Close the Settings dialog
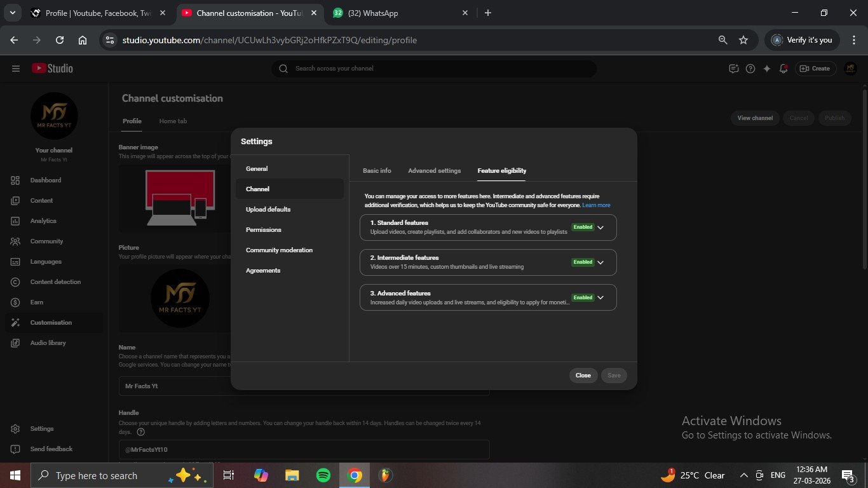 pyautogui.click(x=583, y=376)
